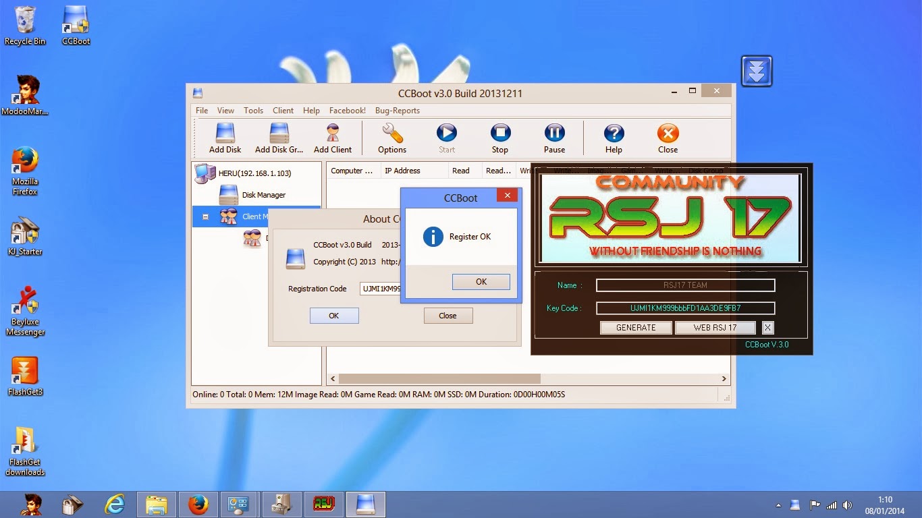Click the Add Disk Group toolbar icon
The image size is (922, 518).
[279, 138]
